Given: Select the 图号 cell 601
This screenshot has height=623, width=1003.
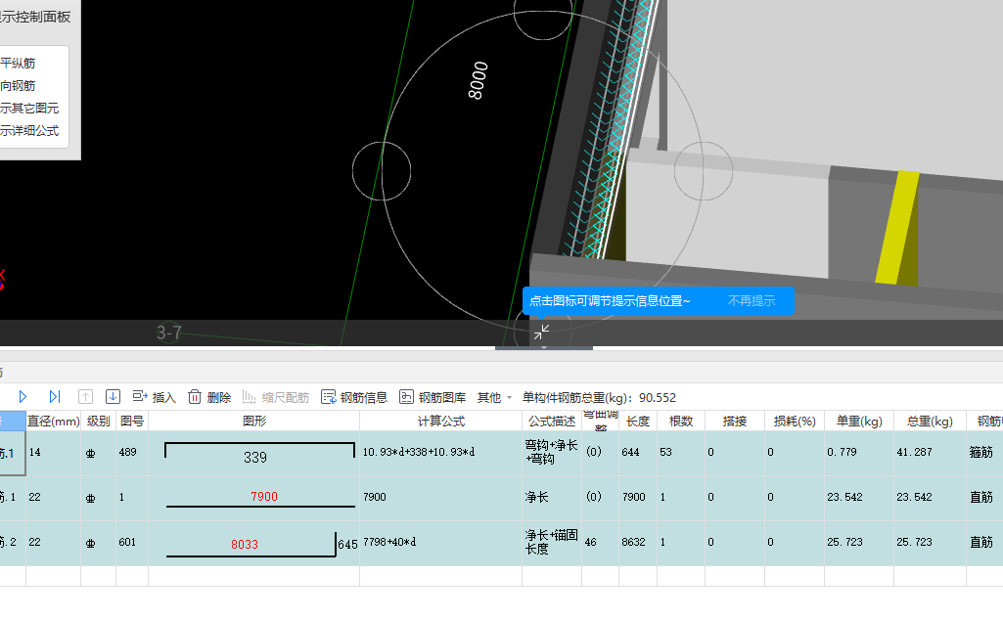Looking at the screenshot, I should (x=132, y=542).
